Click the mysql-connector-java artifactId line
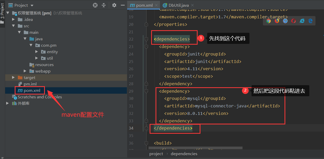324x159 pixels. [x=222, y=106]
